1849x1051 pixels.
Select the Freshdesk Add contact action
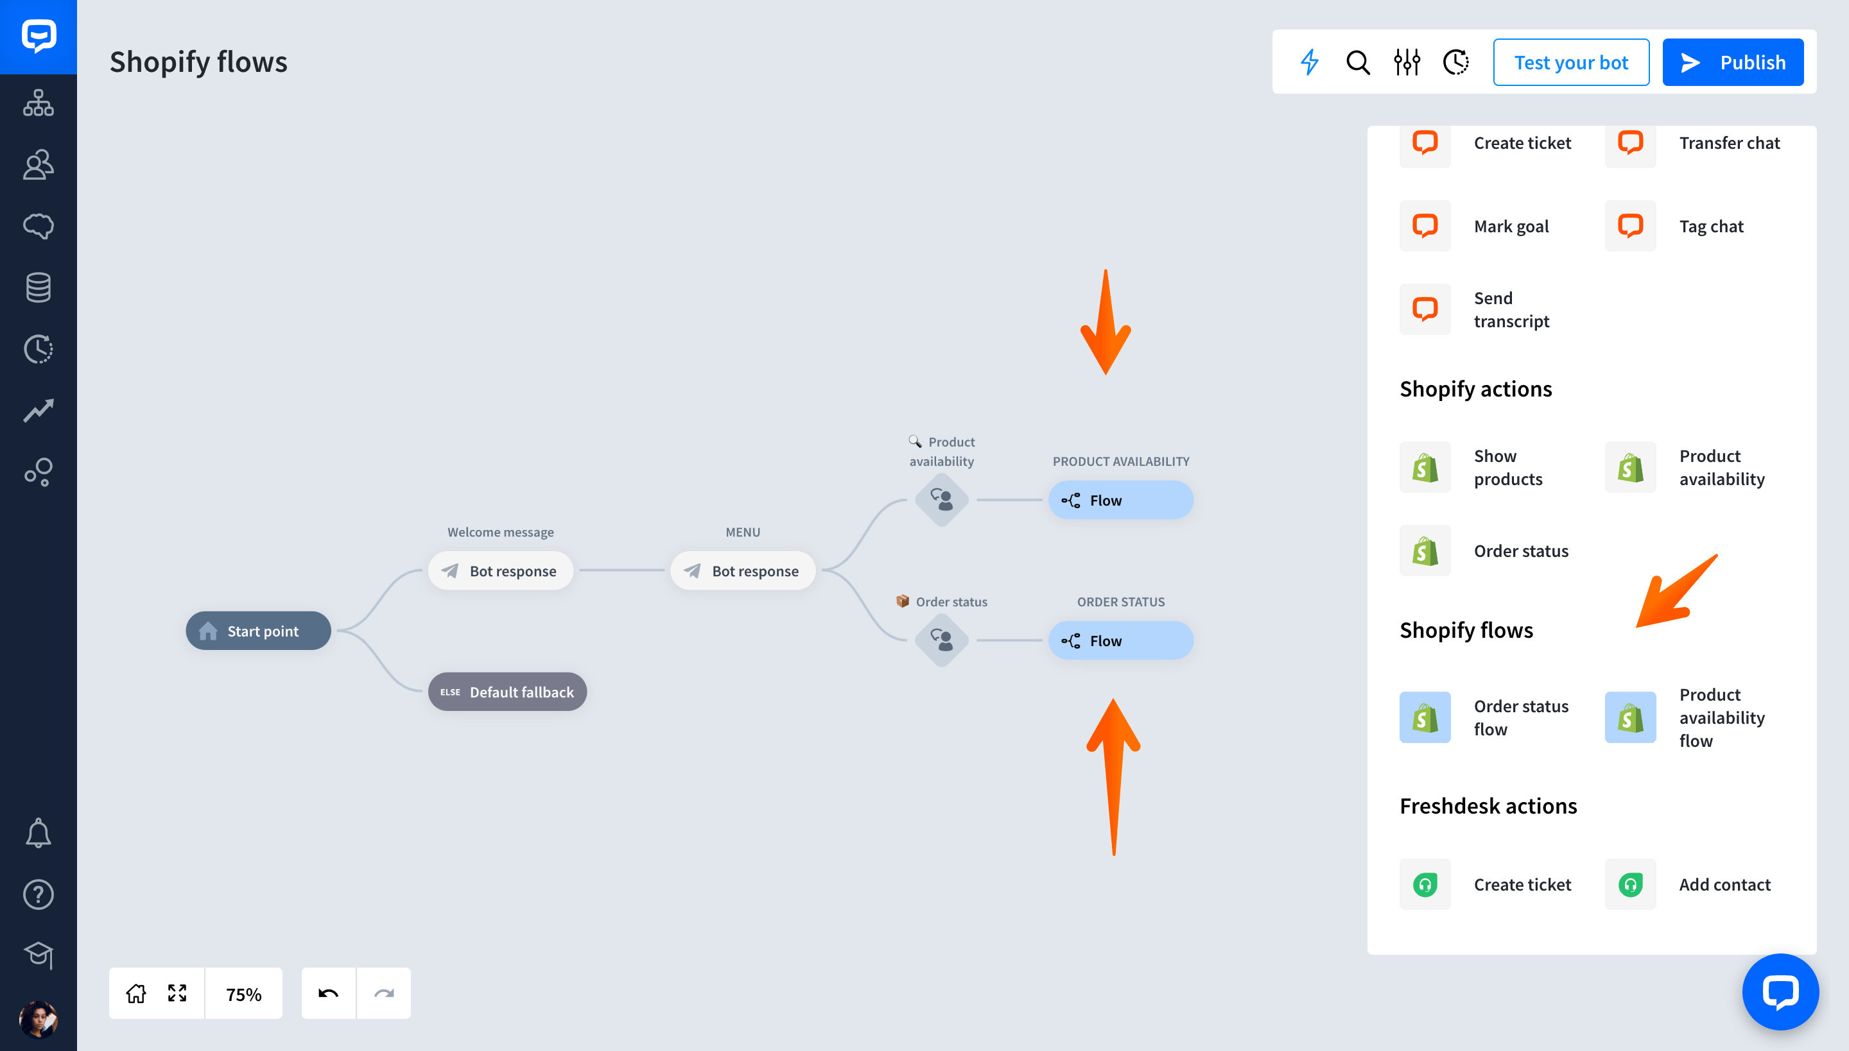(1688, 884)
